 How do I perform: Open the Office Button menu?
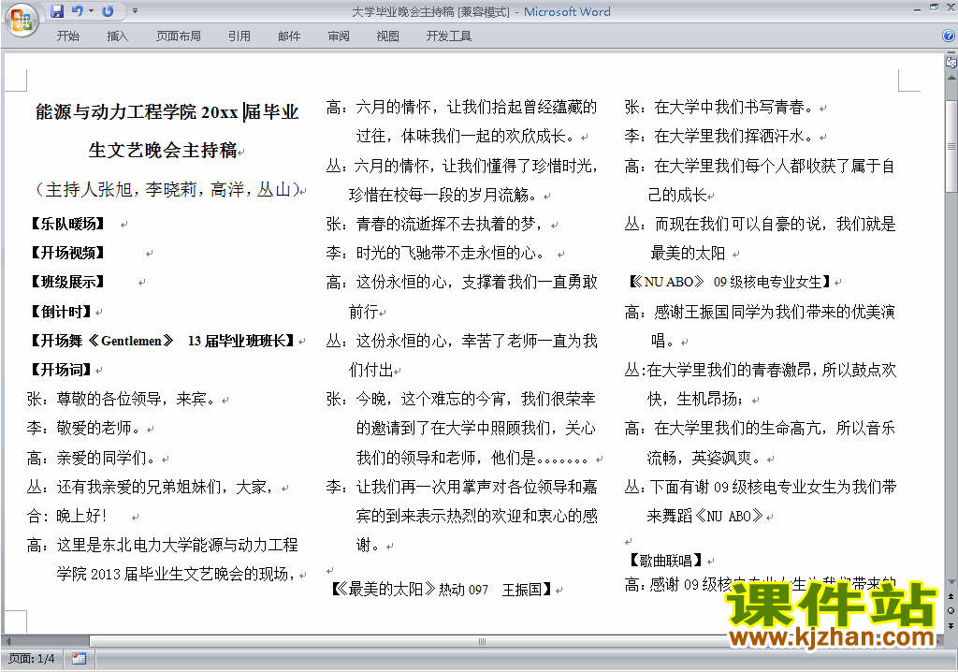tap(22, 21)
